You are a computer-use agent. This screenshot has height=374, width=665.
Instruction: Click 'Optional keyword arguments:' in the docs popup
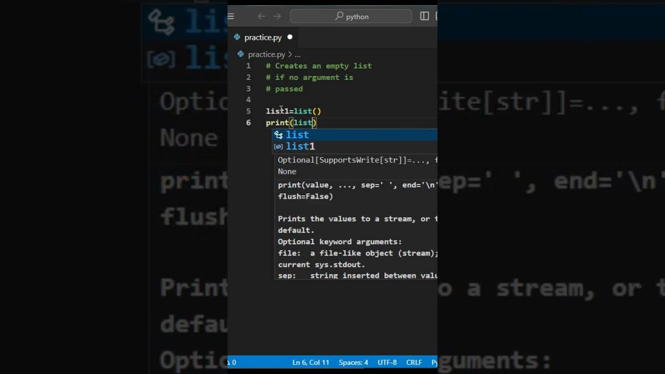tap(340, 242)
